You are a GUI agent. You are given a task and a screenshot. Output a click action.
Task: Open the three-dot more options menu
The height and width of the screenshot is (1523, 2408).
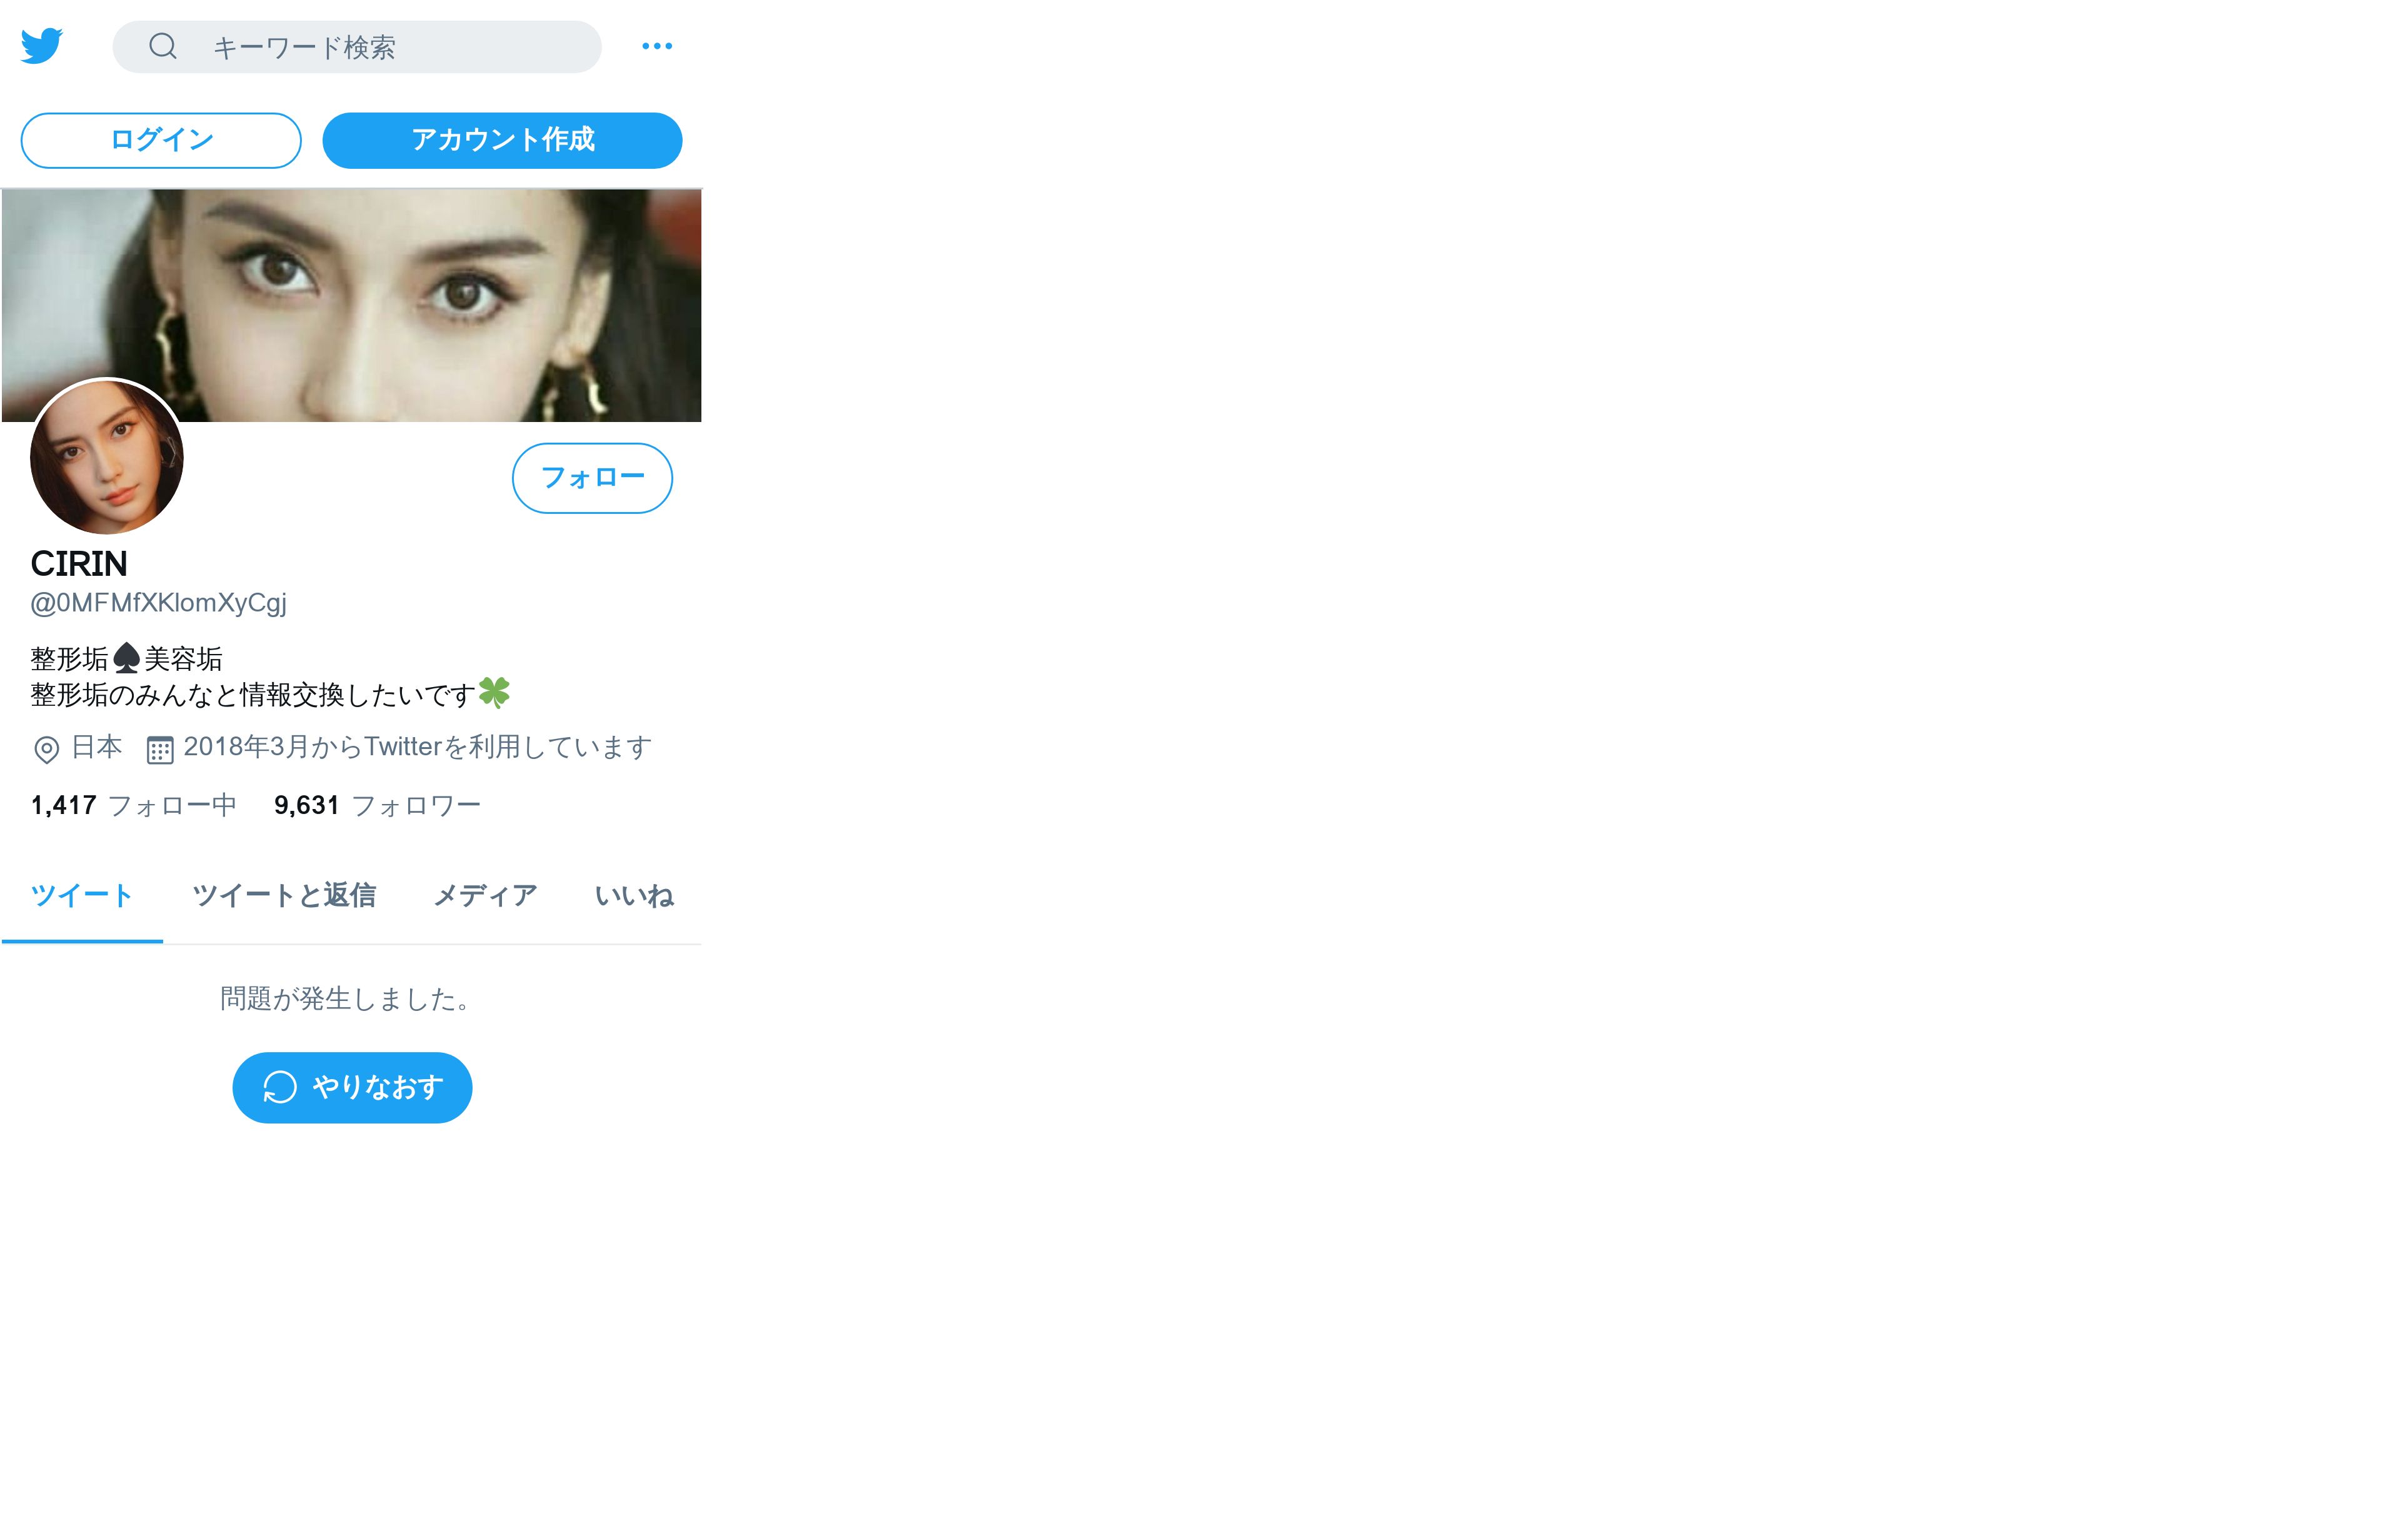(657, 46)
